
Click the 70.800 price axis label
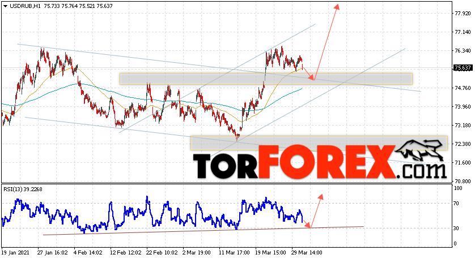[463, 182]
